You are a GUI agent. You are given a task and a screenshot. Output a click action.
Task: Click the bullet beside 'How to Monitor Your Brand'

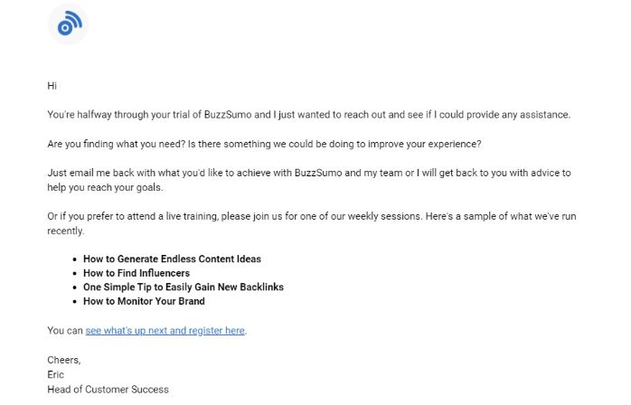[74, 302]
